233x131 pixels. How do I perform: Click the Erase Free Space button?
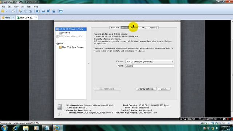107,89
